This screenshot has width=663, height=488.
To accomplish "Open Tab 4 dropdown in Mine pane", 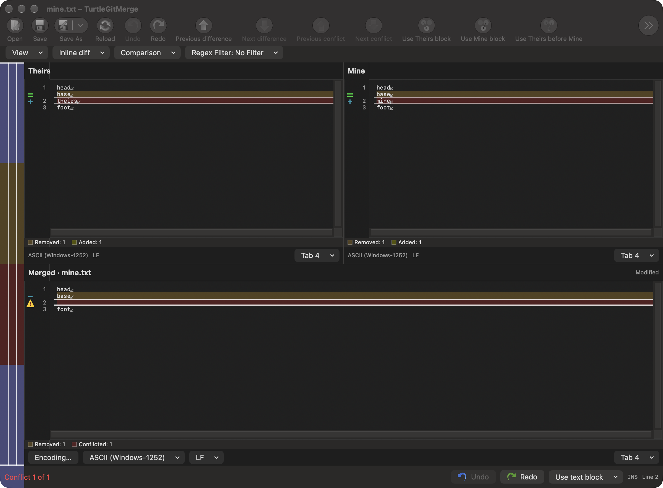I will coord(636,255).
